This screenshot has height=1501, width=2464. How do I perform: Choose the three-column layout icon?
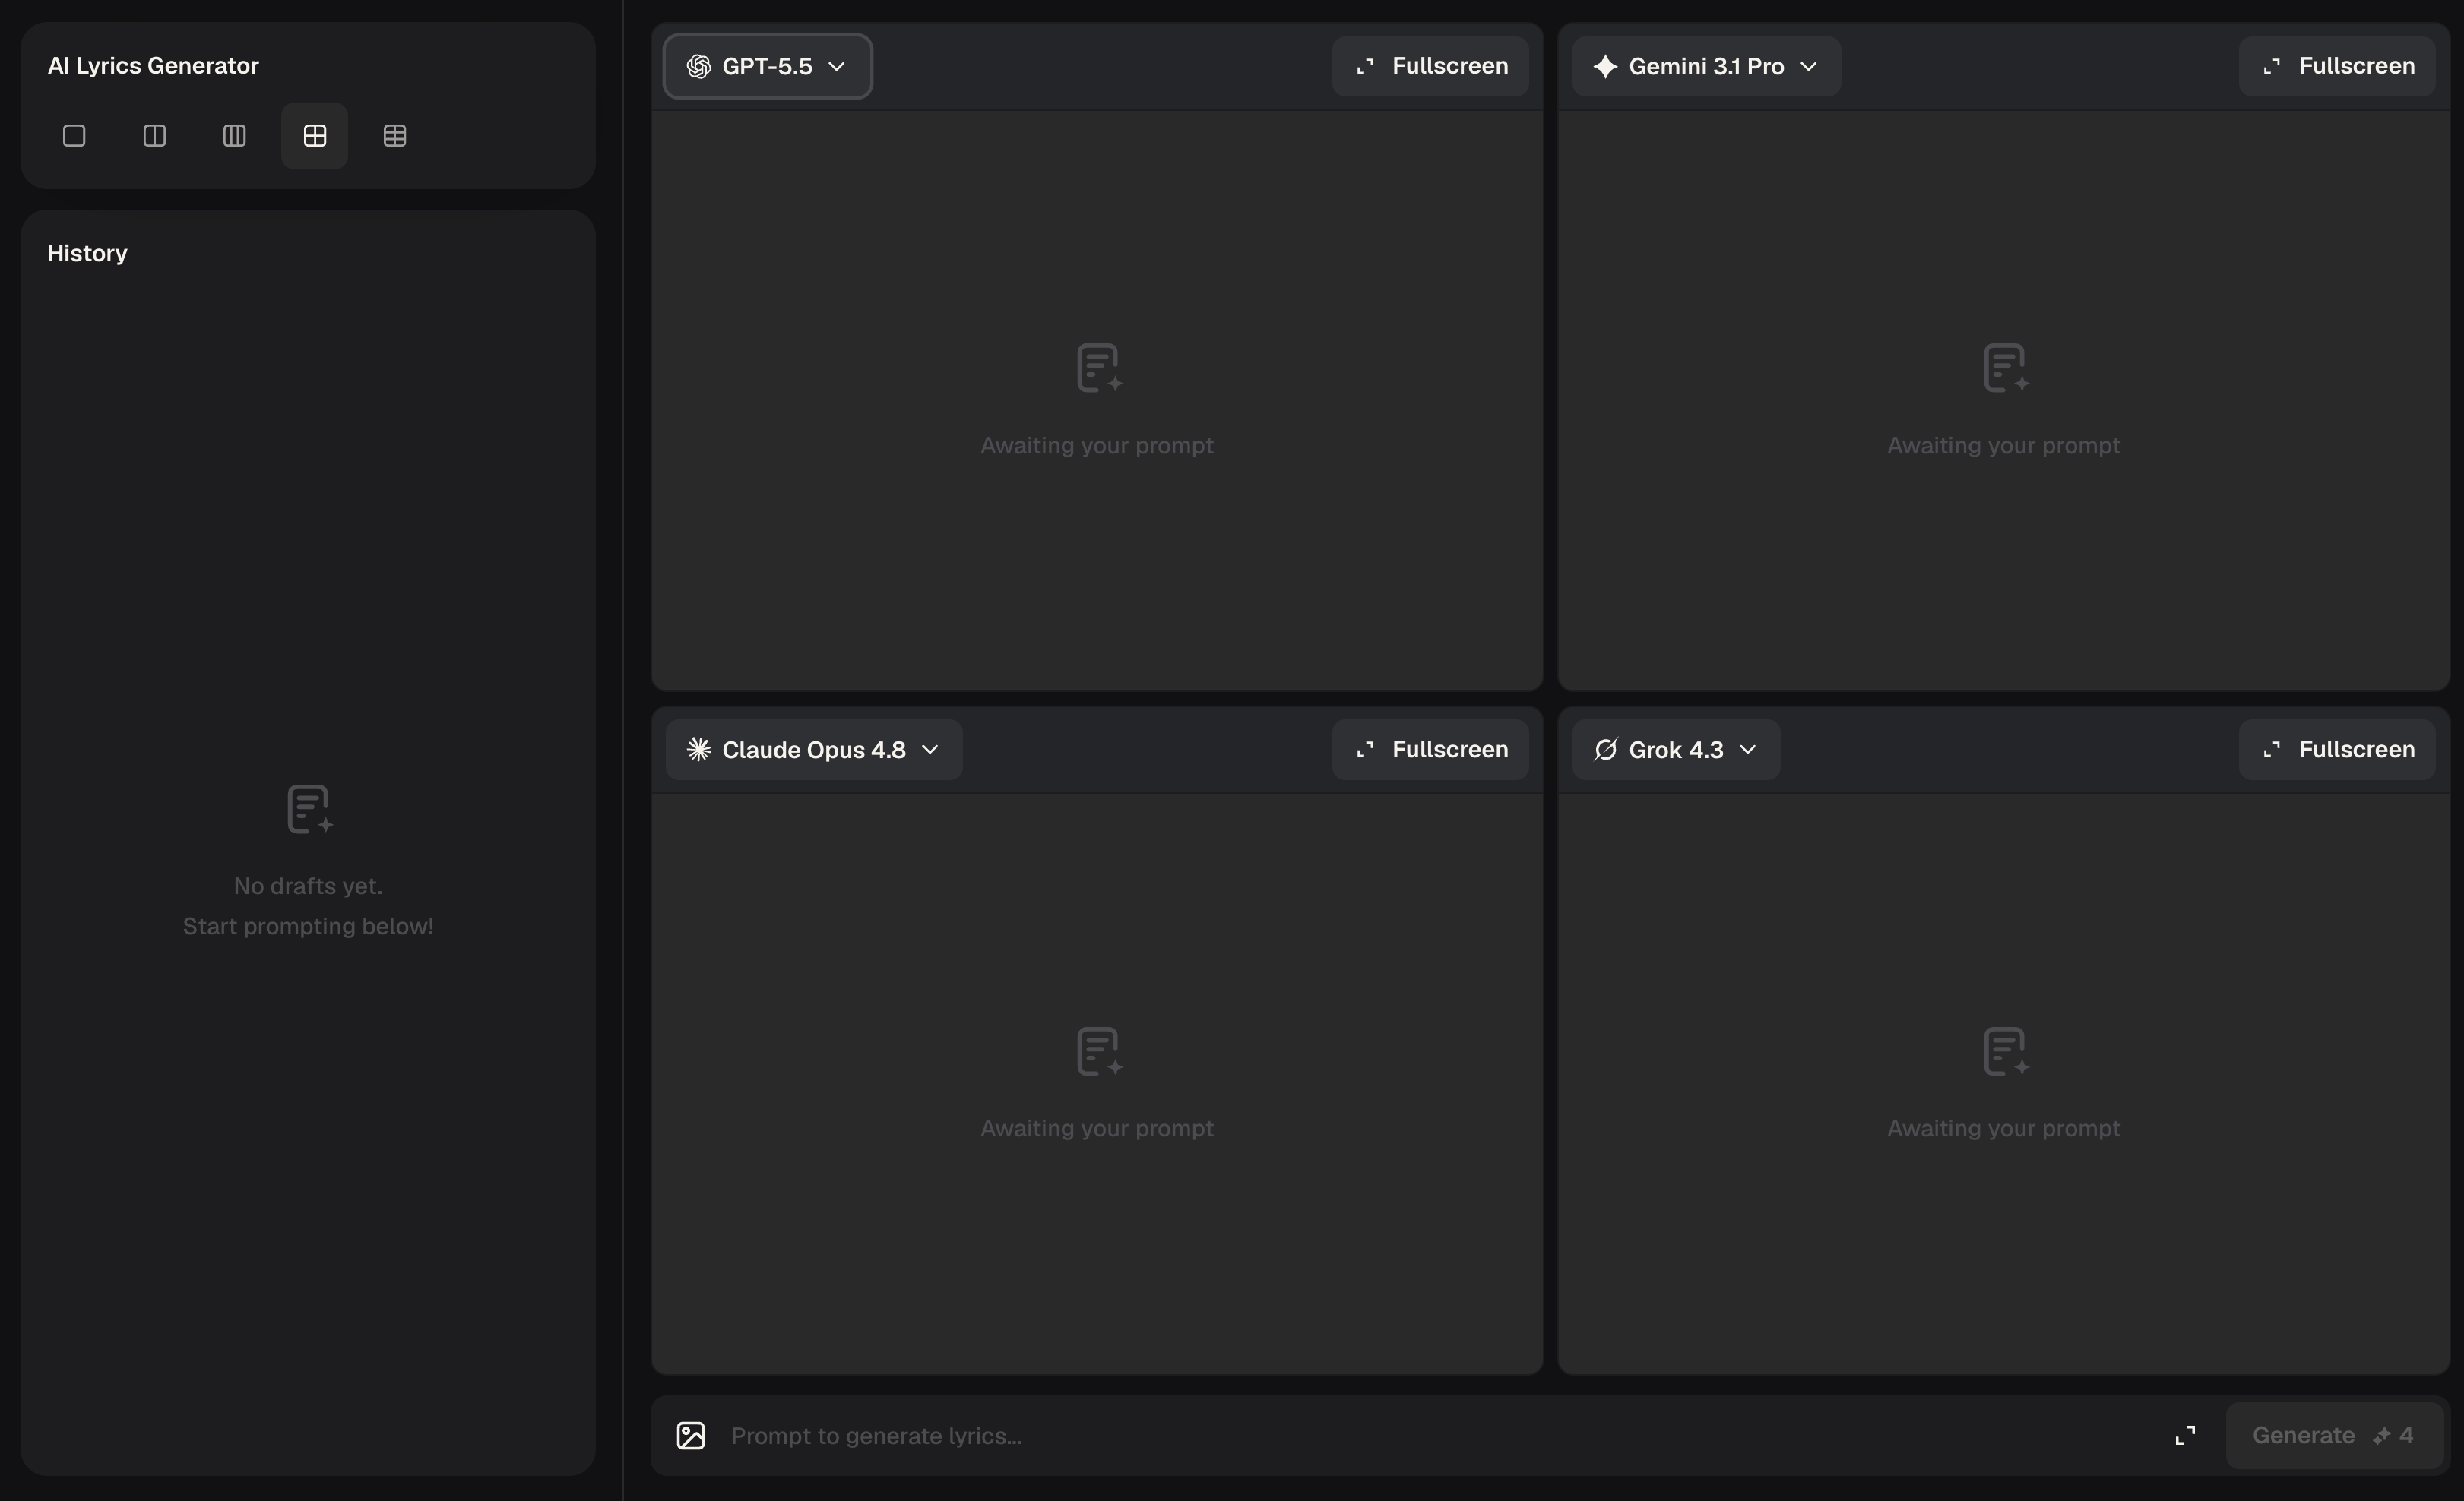[x=234, y=136]
